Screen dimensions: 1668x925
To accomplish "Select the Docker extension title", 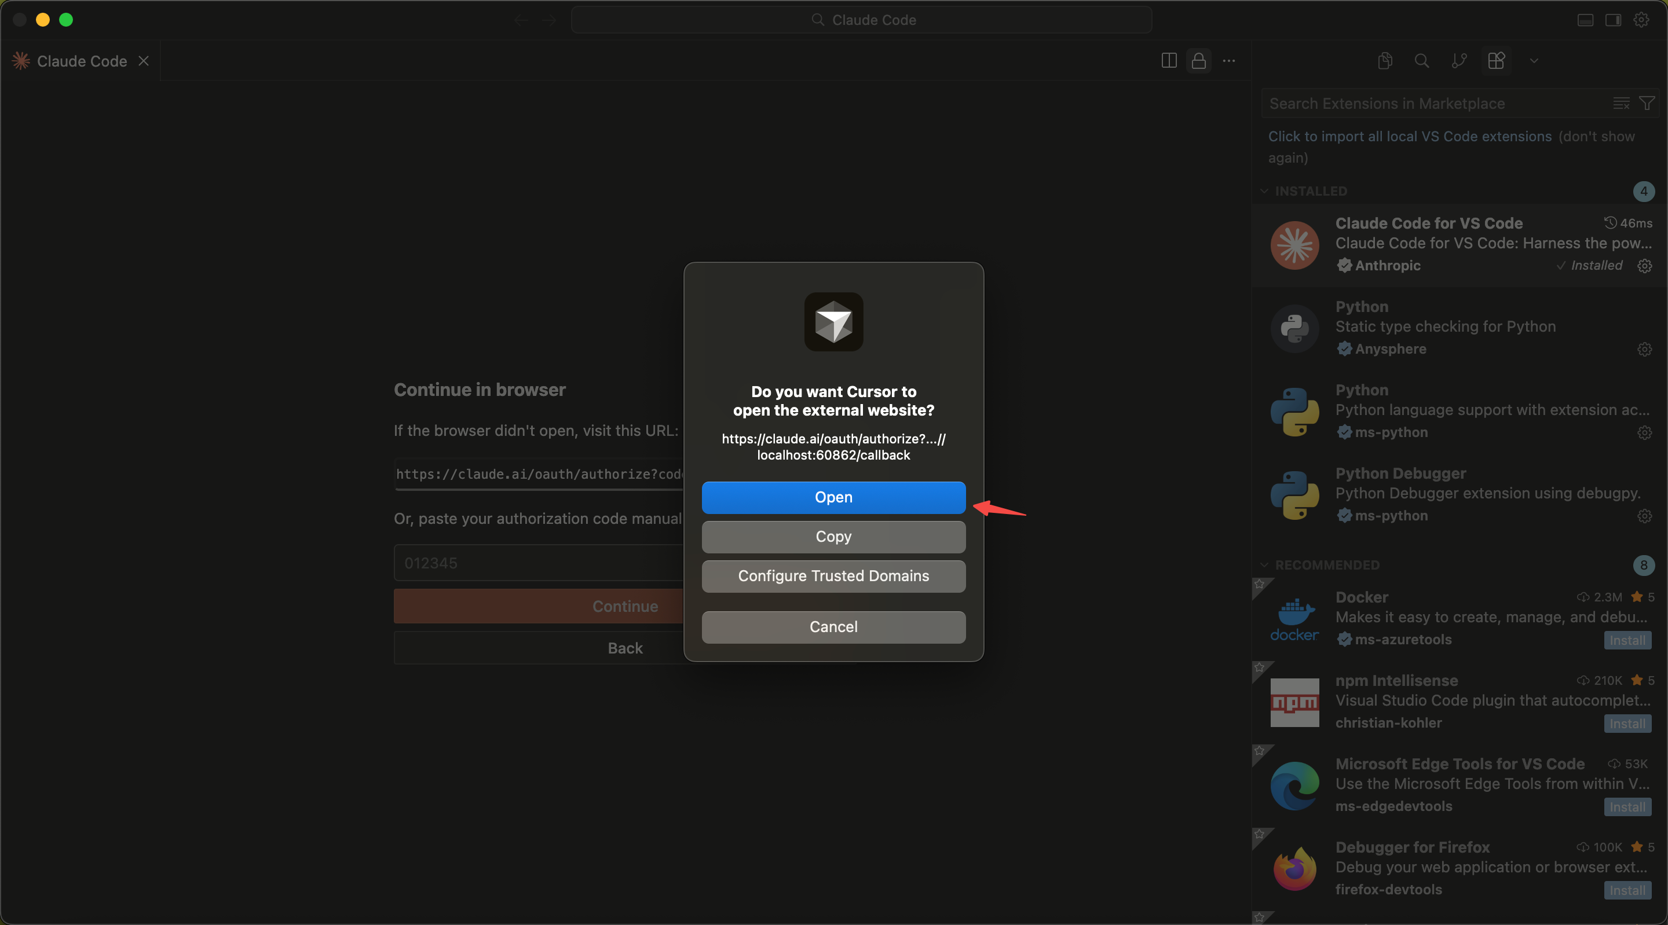I will [1362, 597].
